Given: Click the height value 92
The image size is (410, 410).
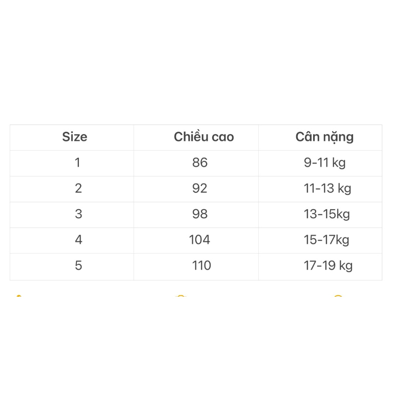Looking at the screenshot, I should coord(200,188).
